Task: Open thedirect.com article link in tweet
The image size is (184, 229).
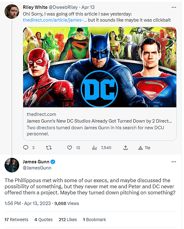Action: pyautogui.click(x=54, y=20)
